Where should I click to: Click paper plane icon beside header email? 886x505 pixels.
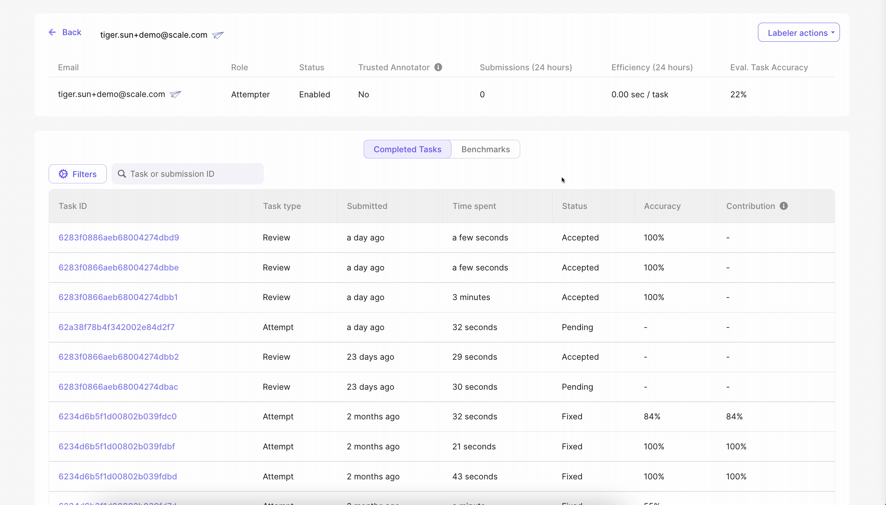[x=218, y=35]
